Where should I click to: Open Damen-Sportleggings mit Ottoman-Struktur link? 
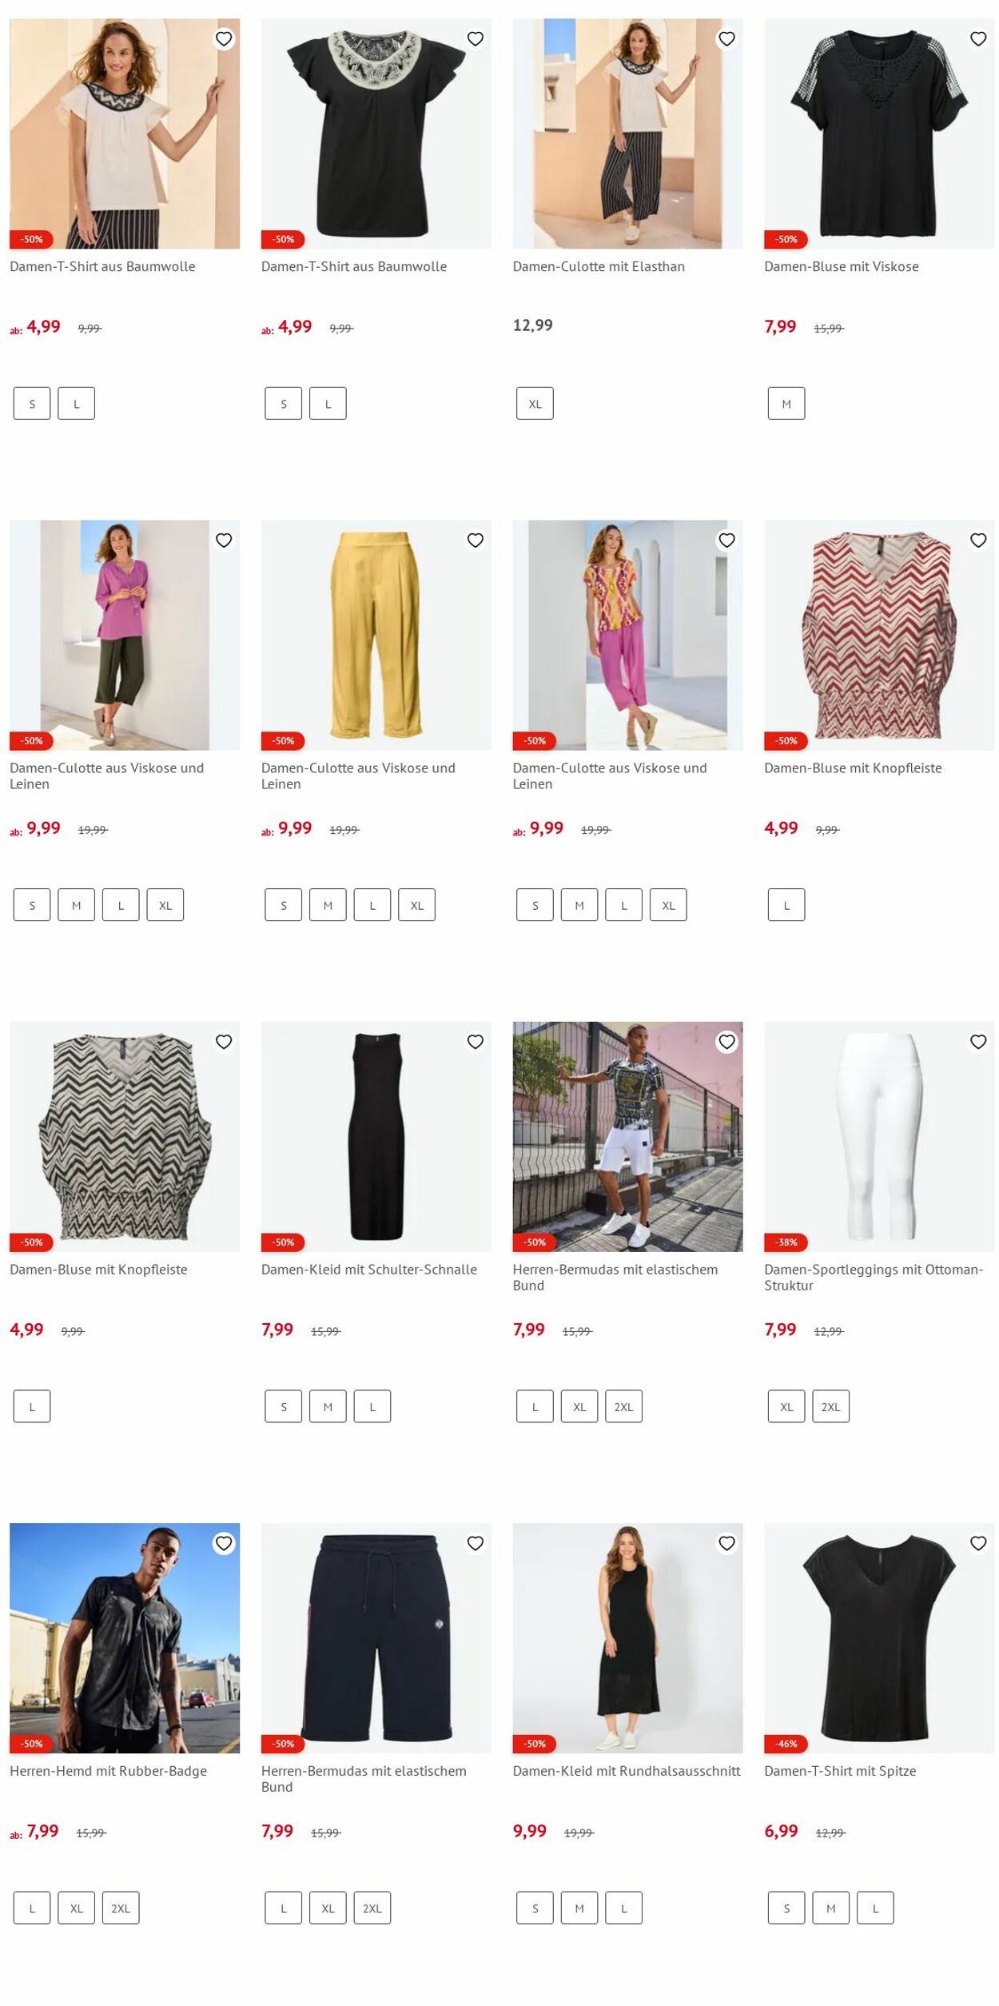pos(874,1277)
